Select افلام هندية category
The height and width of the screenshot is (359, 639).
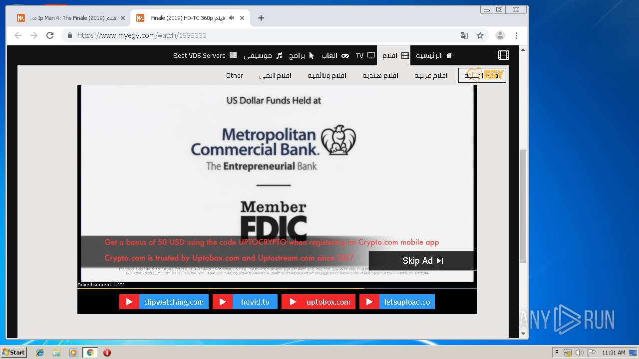380,75
